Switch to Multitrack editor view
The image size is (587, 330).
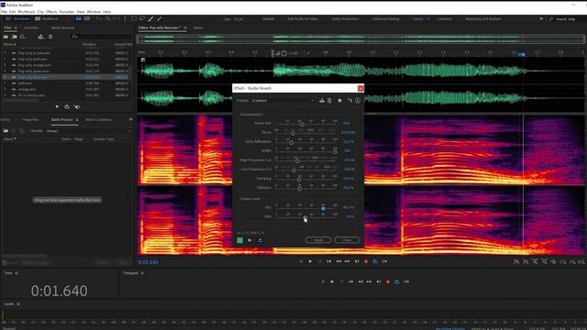click(x=47, y=18)
